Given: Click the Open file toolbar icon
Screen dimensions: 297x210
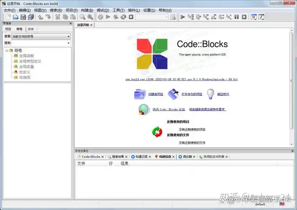Looking at the screenshot, I should [x=16, y=17].
